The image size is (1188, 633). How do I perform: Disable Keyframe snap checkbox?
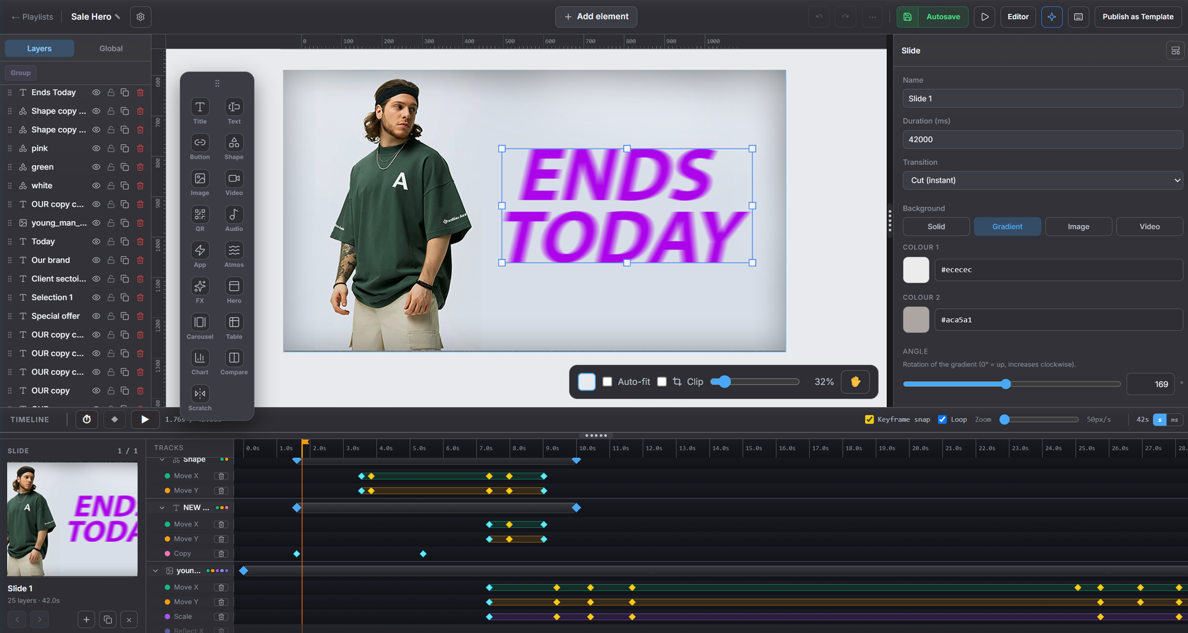tap(869, 419)
